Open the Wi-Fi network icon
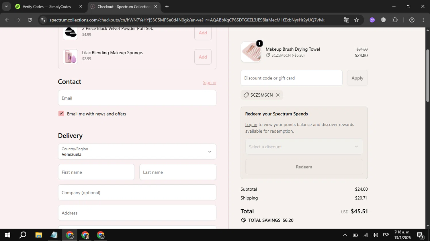This screenshot has width=430, height=241. pos(365,235)
